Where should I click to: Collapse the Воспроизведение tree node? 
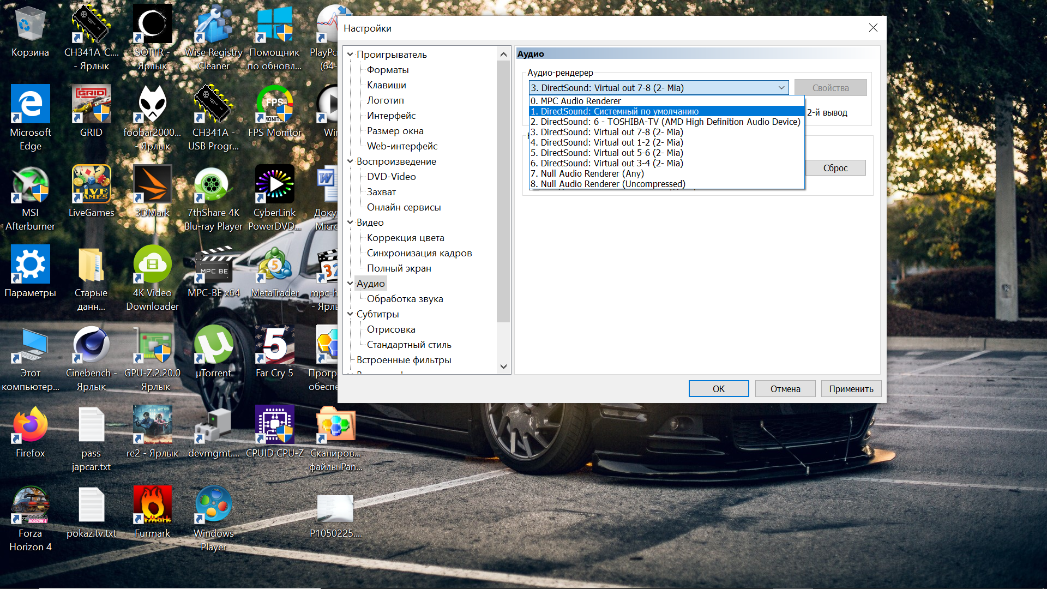click(x=350, y=161)
